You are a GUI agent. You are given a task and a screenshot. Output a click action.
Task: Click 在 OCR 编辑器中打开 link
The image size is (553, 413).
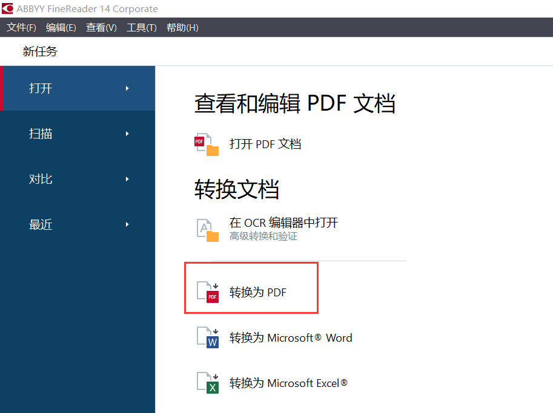[283, 223]
